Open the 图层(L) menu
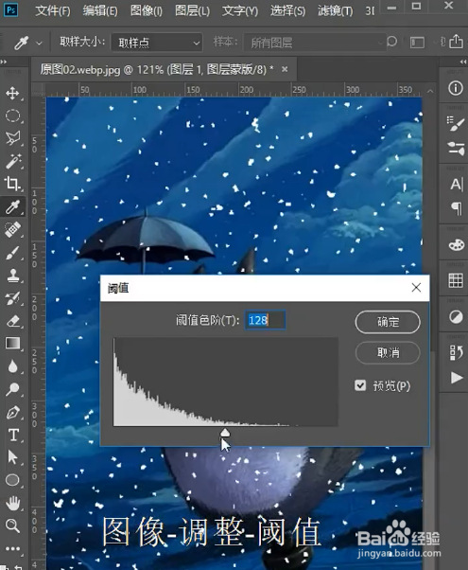Screen dimensions: 468x570 point(193,11)
